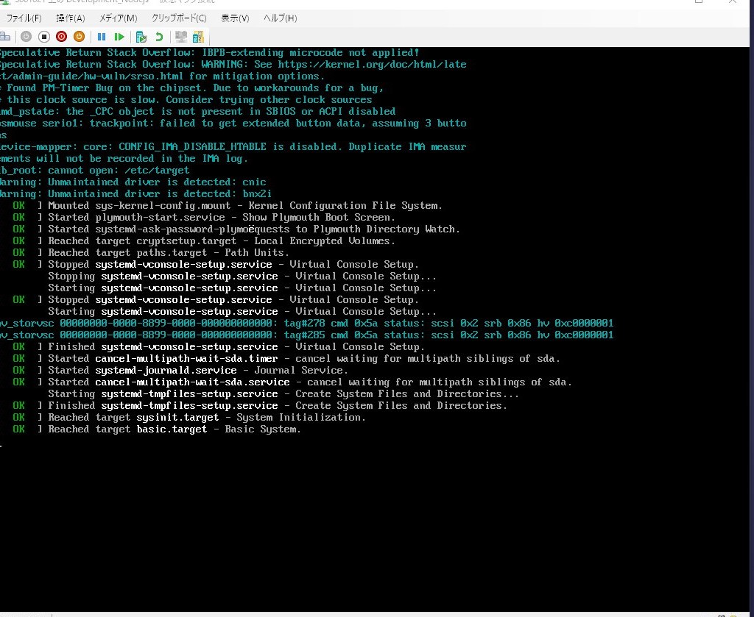Reset the VM using the green play icon

(x=119, y=36)
